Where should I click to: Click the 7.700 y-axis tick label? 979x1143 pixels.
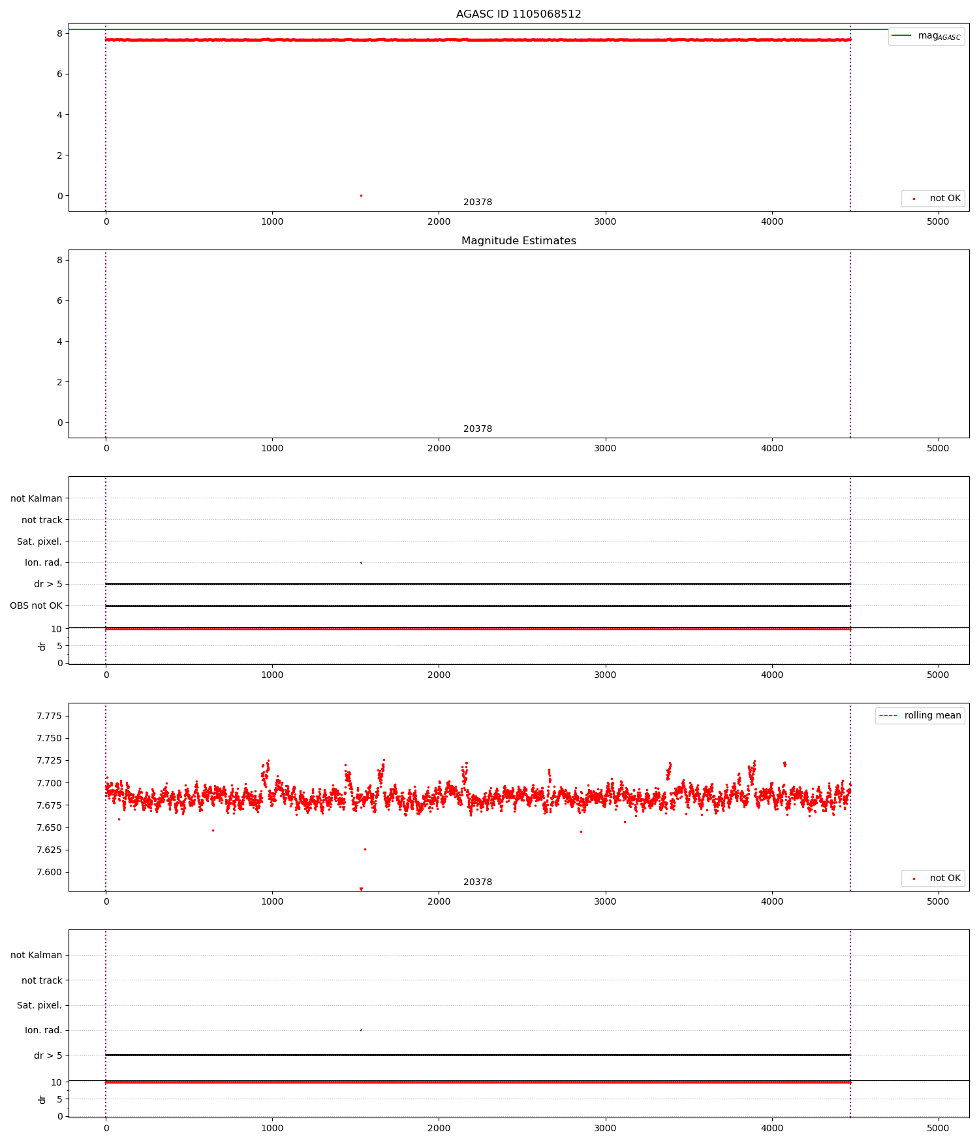49,782
